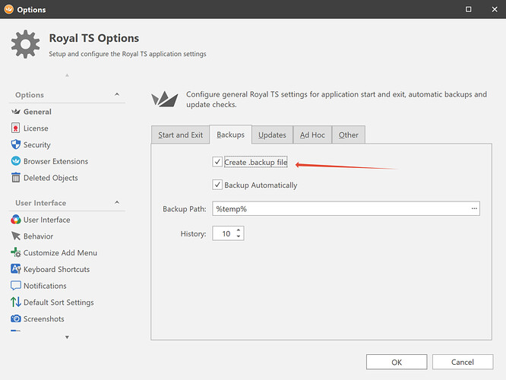Screen dimensions: 506x380
Task: Browse backup path with ellipsis button
Action: point(474,208)
